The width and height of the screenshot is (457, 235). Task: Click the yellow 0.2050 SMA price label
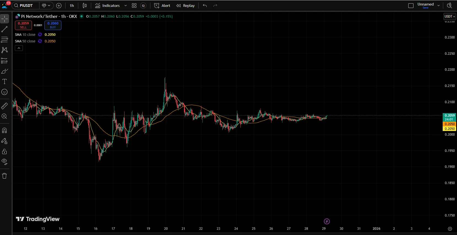(450, 129)
